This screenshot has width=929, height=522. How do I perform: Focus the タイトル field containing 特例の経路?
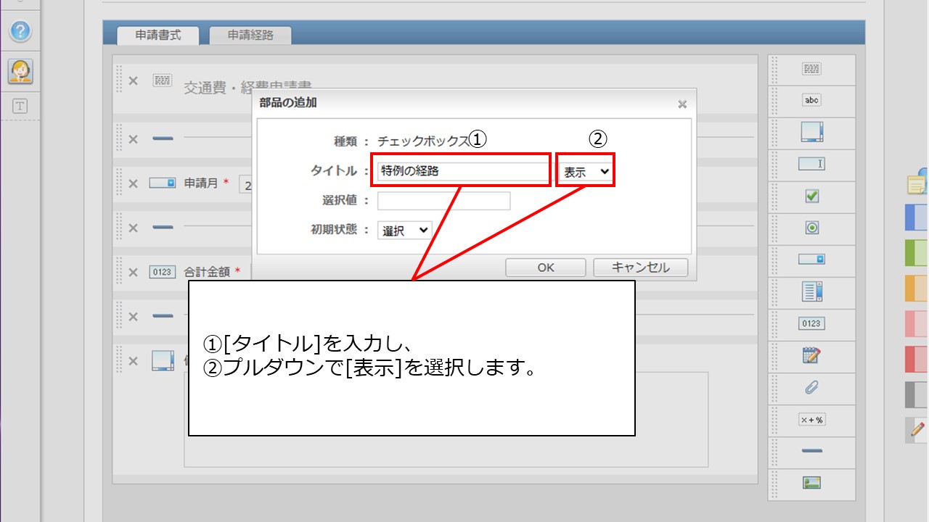click(462, 172)
